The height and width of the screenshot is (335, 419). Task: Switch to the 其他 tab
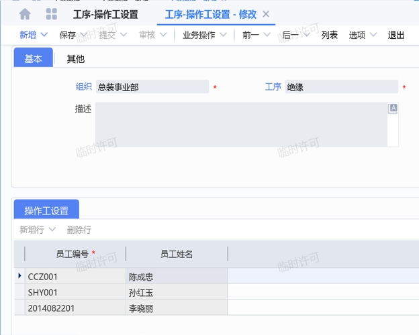point(75,59)
